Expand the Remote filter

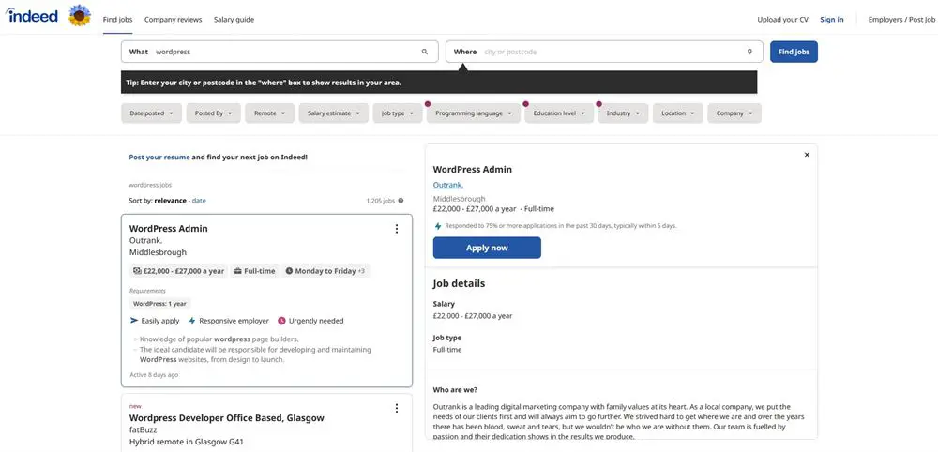click(270, 113)
